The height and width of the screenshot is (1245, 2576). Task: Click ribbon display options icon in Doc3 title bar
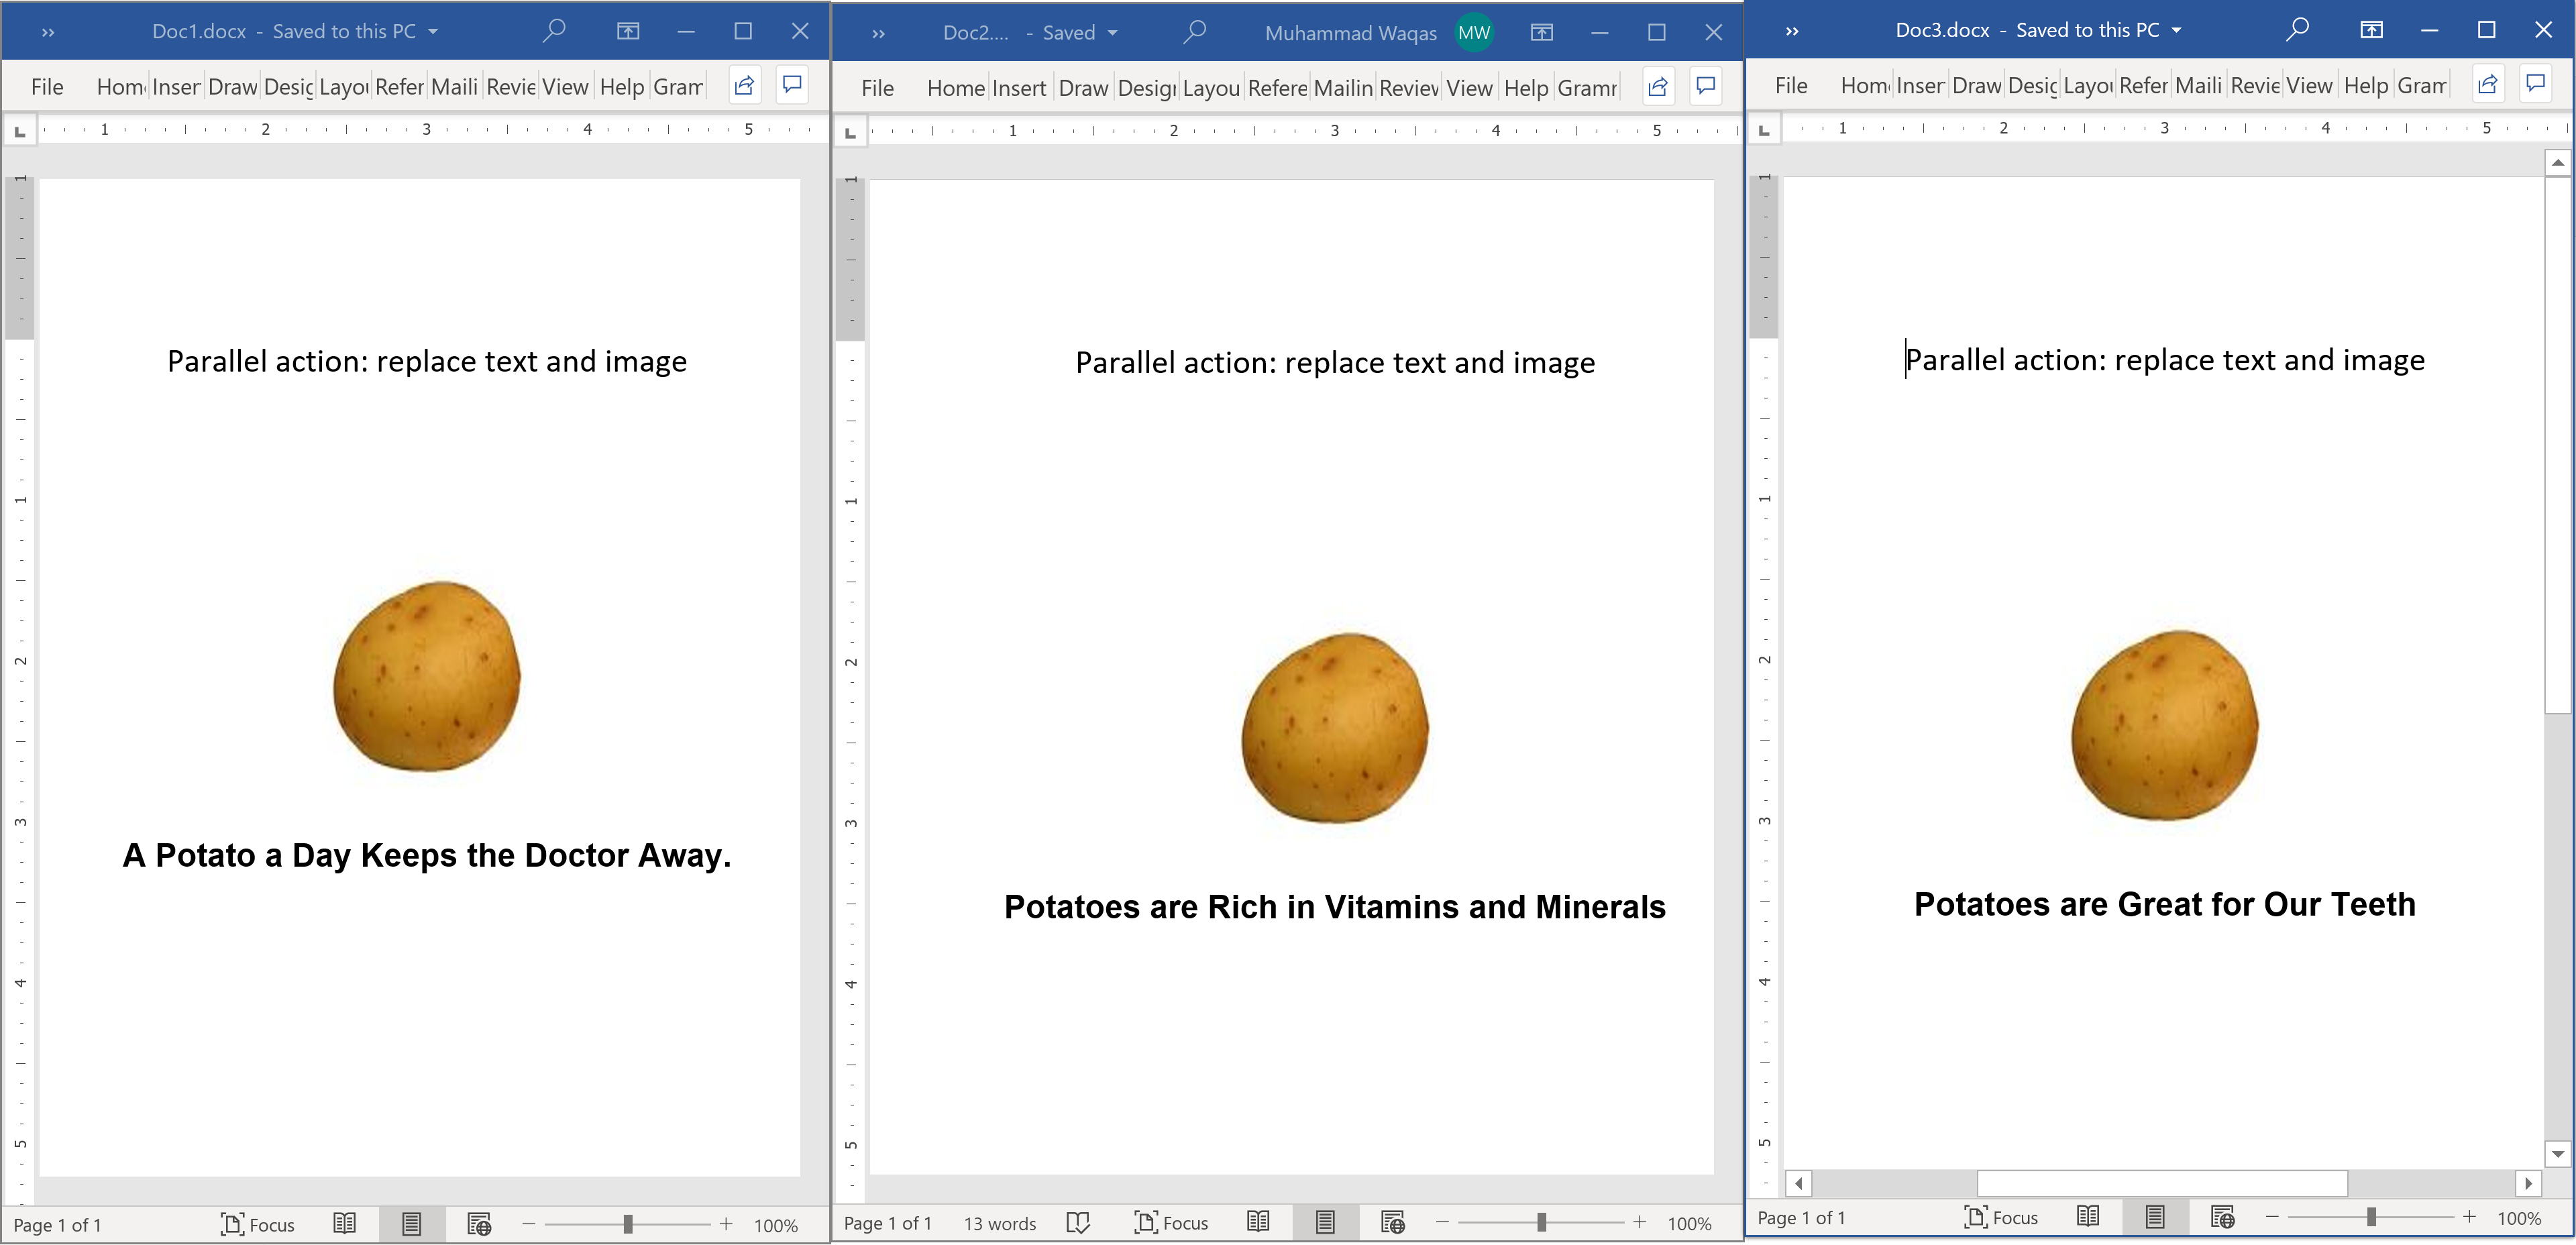[x=2371, y=30]
